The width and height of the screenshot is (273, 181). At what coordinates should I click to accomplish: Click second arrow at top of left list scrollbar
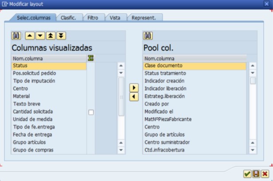click(121, 73)
